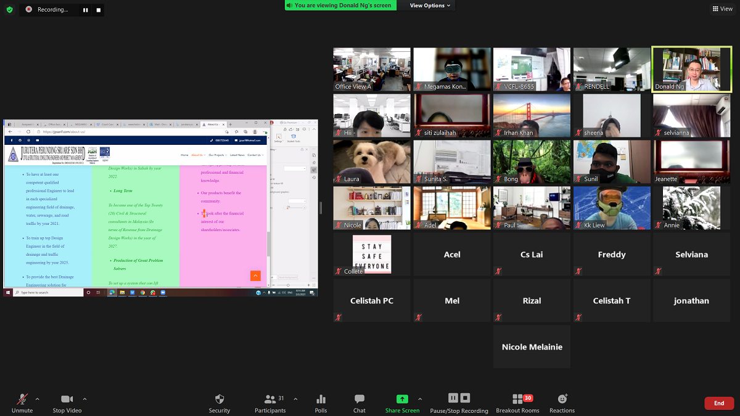Select Donald Ng's video tile
Viewport: 740px width, 416px height.
(692, 70)
